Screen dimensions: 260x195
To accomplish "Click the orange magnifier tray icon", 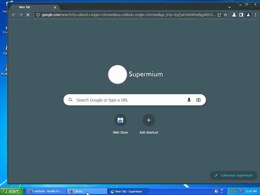I will 232,191.
